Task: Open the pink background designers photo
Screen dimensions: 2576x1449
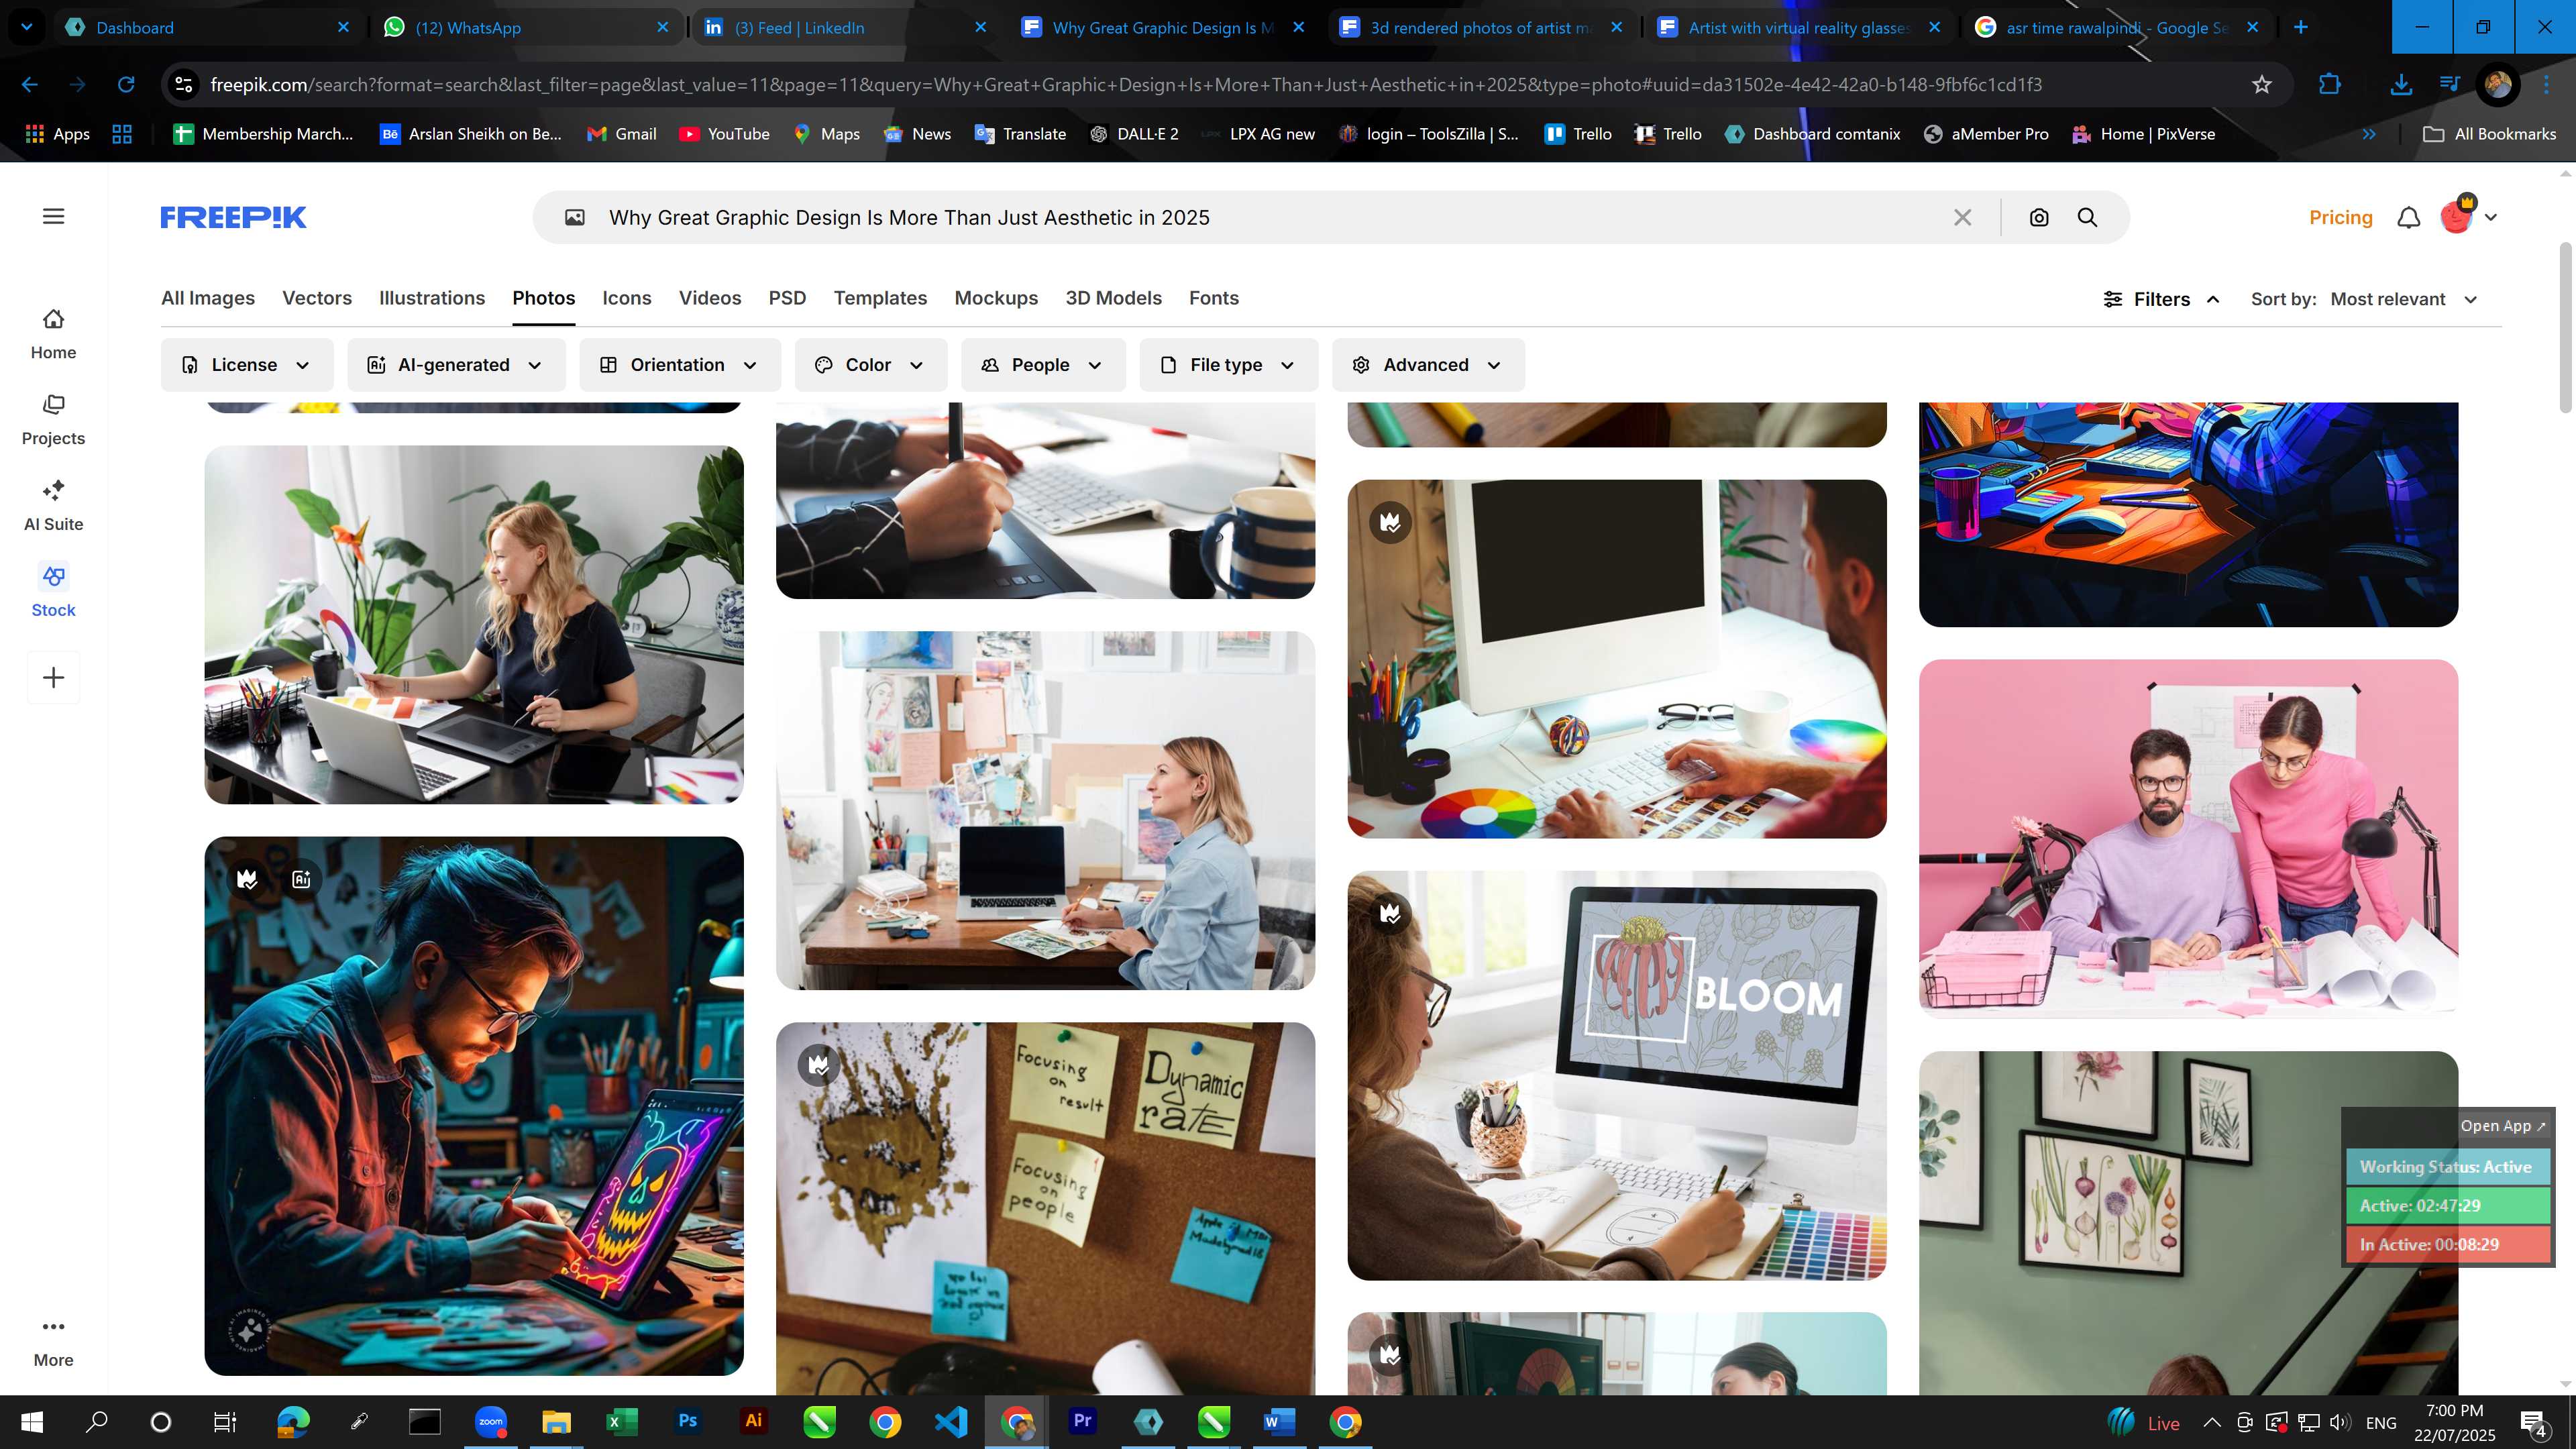Action: click(x=2188, y=838)
